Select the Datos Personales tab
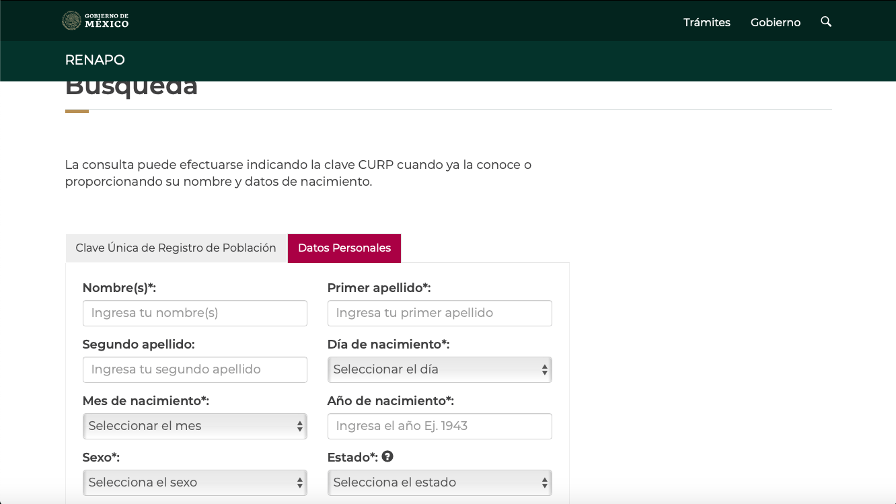The width and height of the screenshot is (896, 504). point(344,248)
